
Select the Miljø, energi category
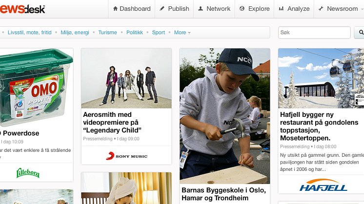pos(75,33)
